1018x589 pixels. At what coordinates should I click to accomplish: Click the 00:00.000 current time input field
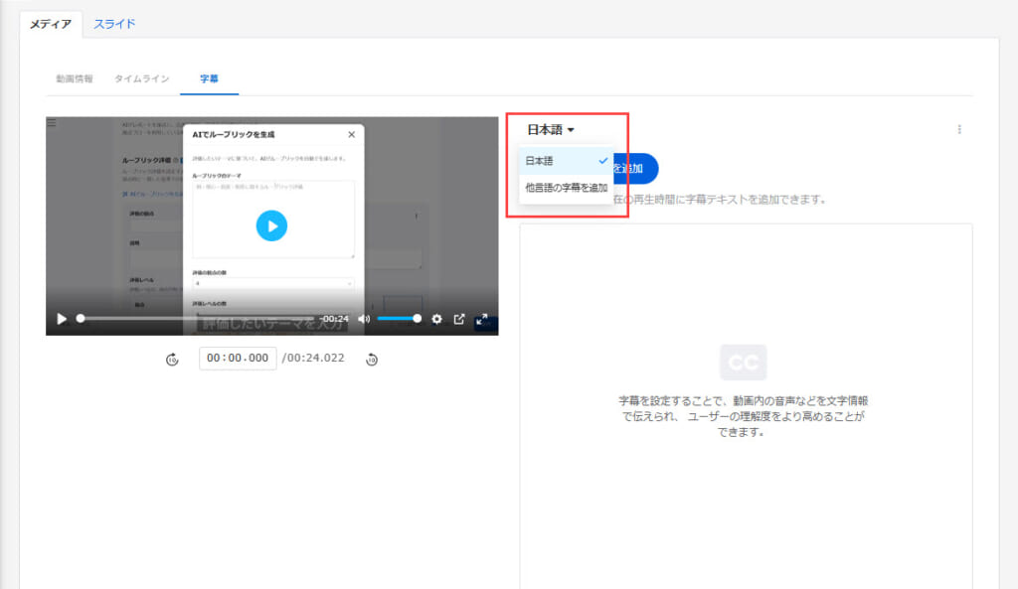coord(238,358)
